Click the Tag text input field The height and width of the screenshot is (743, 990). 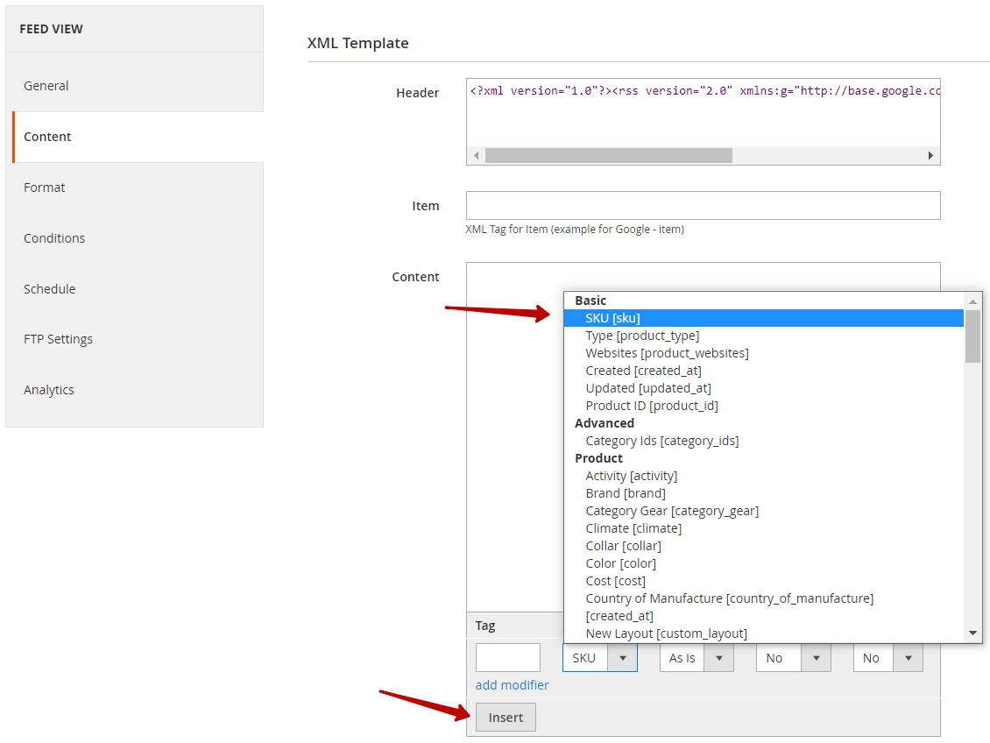tap(507, 658)
